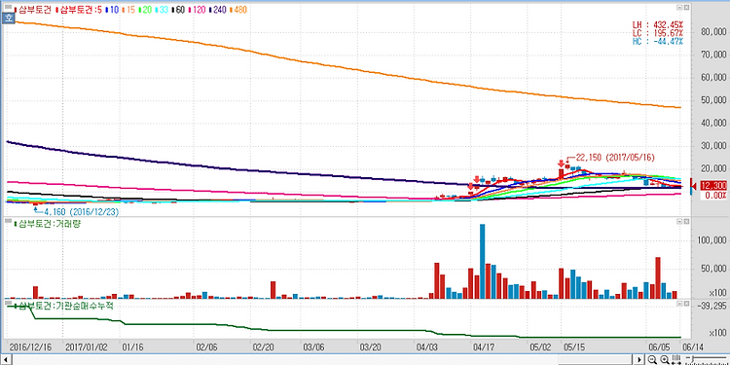The image size is (730, 365).
Task: Click the horizontal scrollbar right arrow
Action: tap(639, 359)
